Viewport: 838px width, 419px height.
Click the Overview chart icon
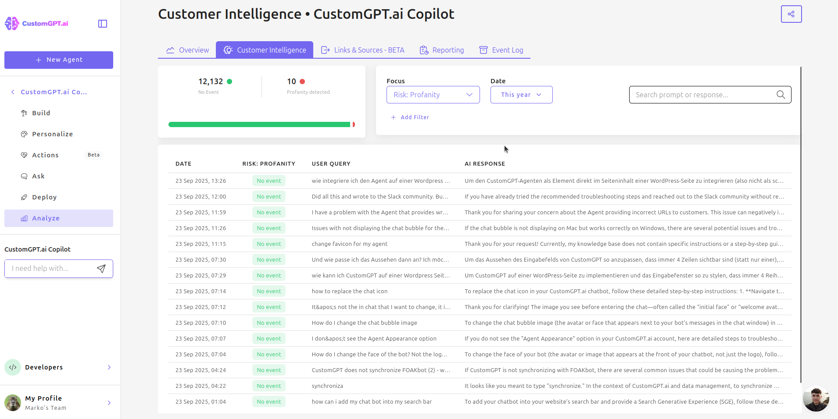click(x=170, y=50)
